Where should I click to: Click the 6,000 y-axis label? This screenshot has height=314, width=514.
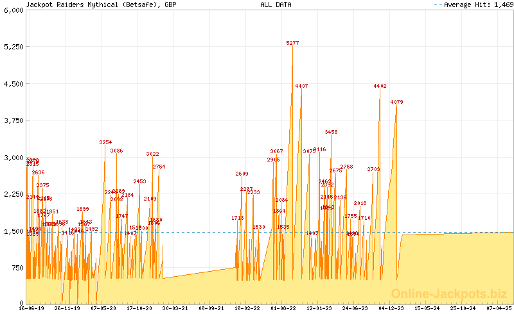(13, 10)
